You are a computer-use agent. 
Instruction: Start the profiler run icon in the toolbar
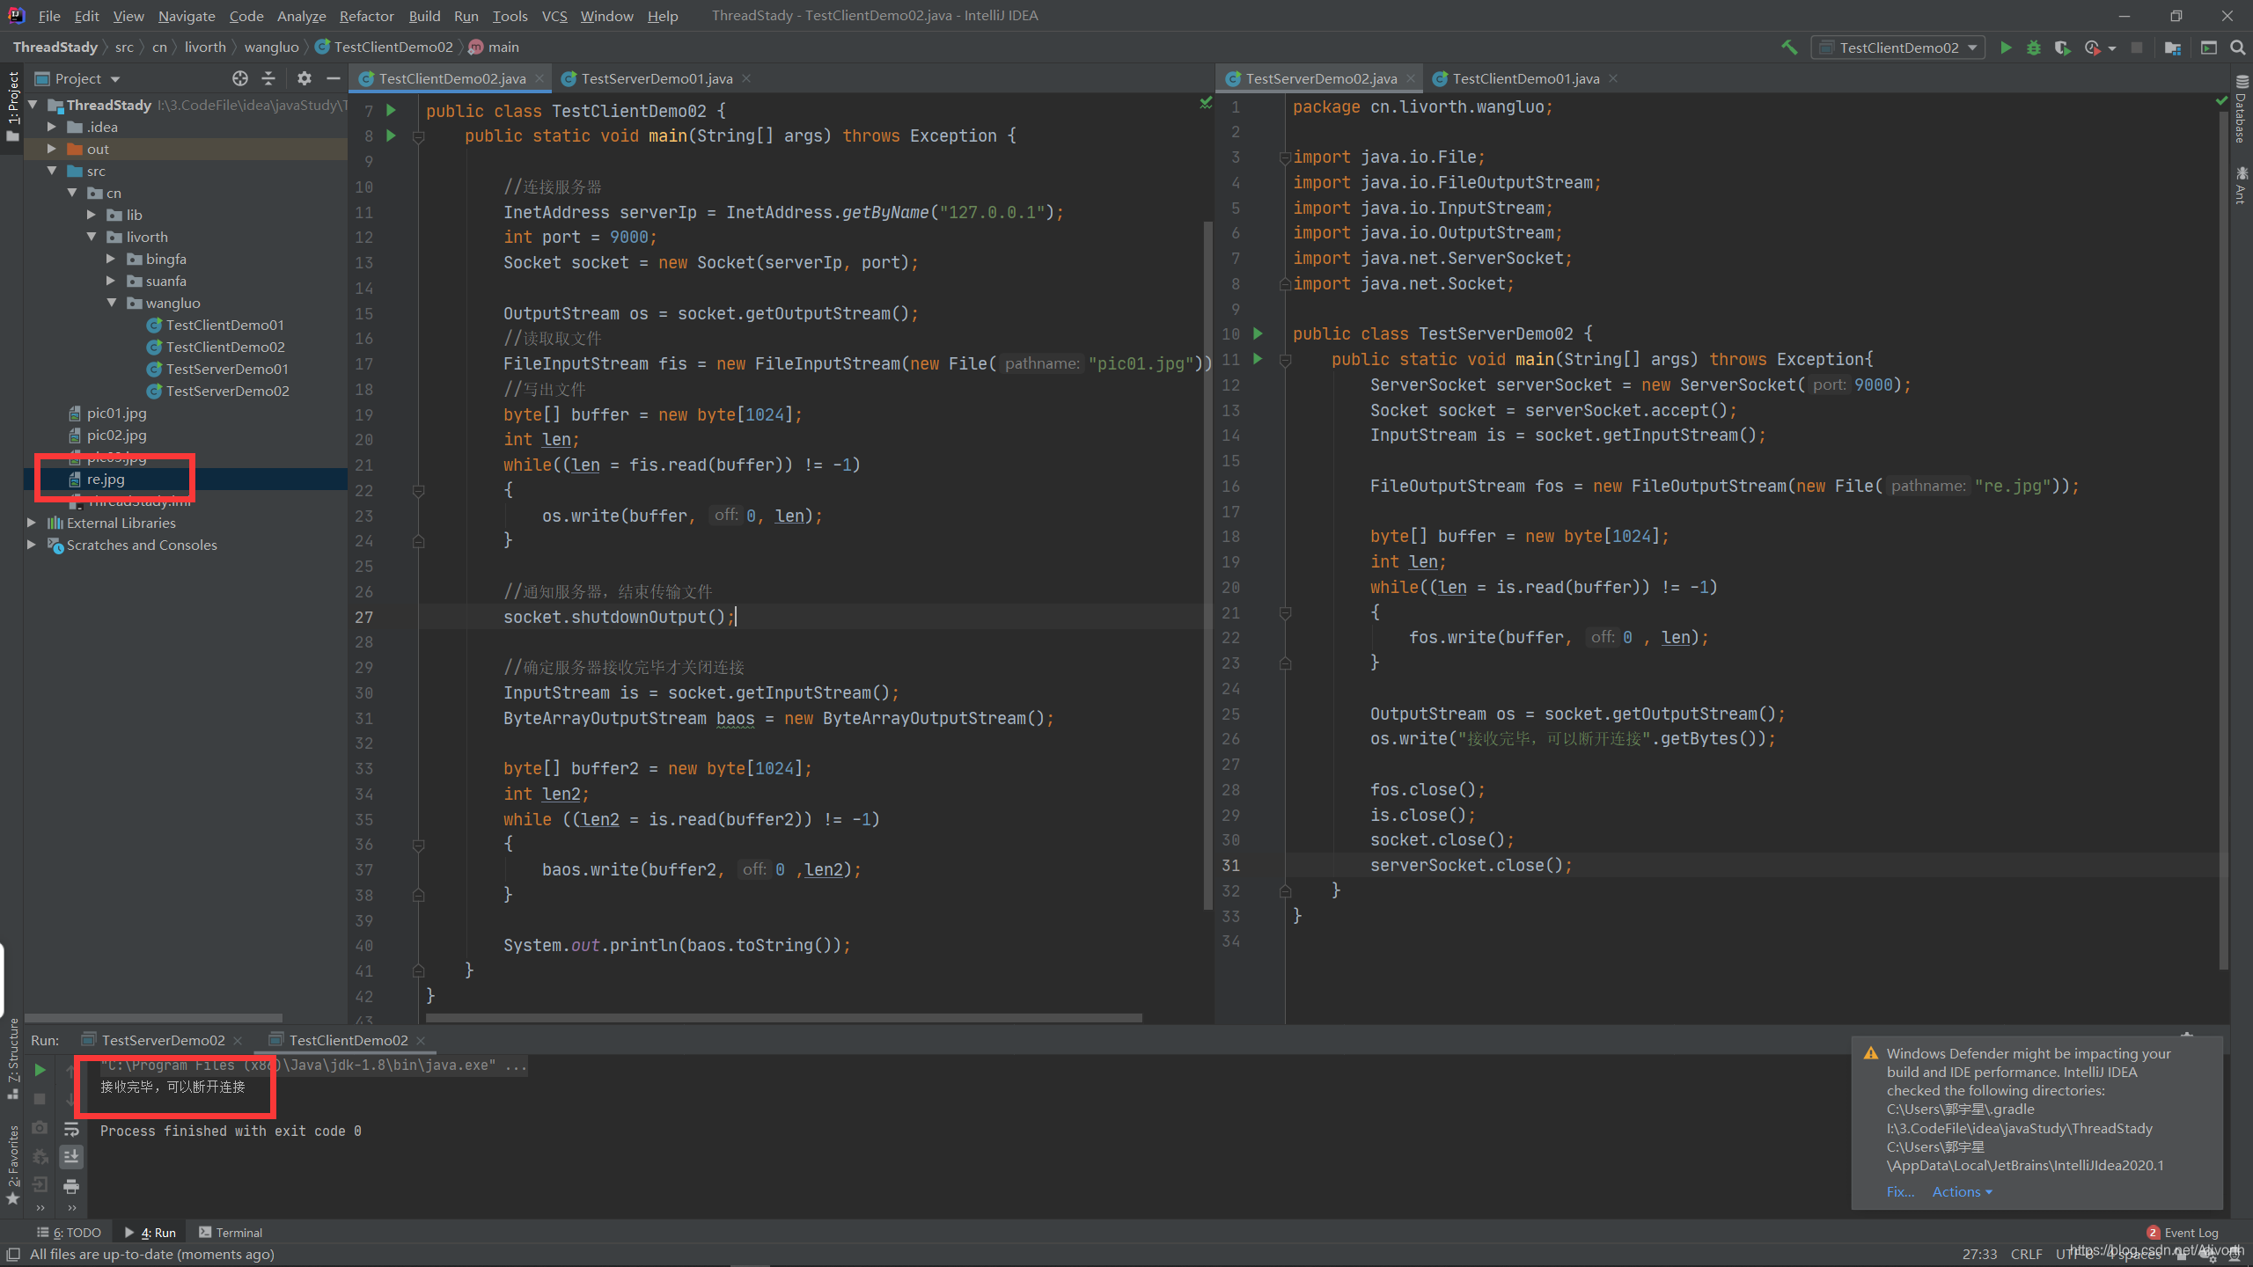point(2092,48)
